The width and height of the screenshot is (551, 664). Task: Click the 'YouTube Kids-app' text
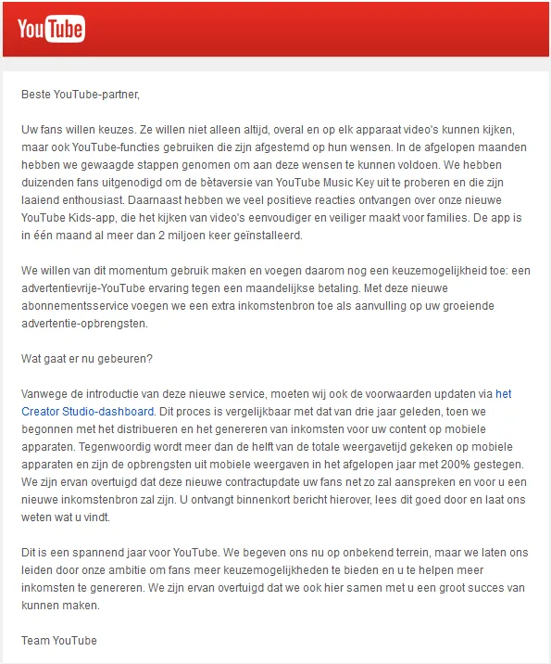(x=69, y=218)
